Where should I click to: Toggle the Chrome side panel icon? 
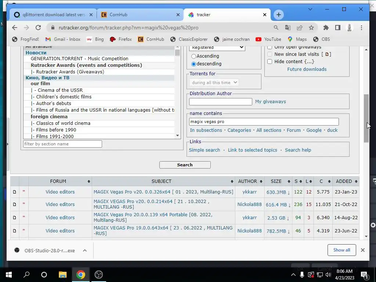click(x=338, y=28)
